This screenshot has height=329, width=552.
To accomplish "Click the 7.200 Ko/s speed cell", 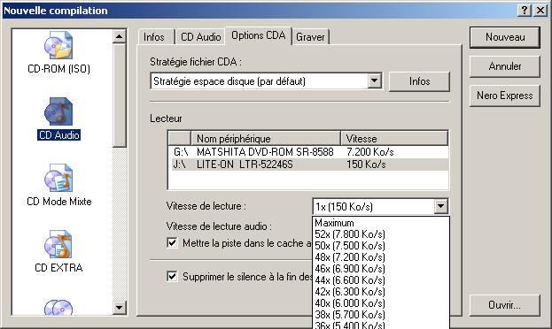I will tap(370, 152).
